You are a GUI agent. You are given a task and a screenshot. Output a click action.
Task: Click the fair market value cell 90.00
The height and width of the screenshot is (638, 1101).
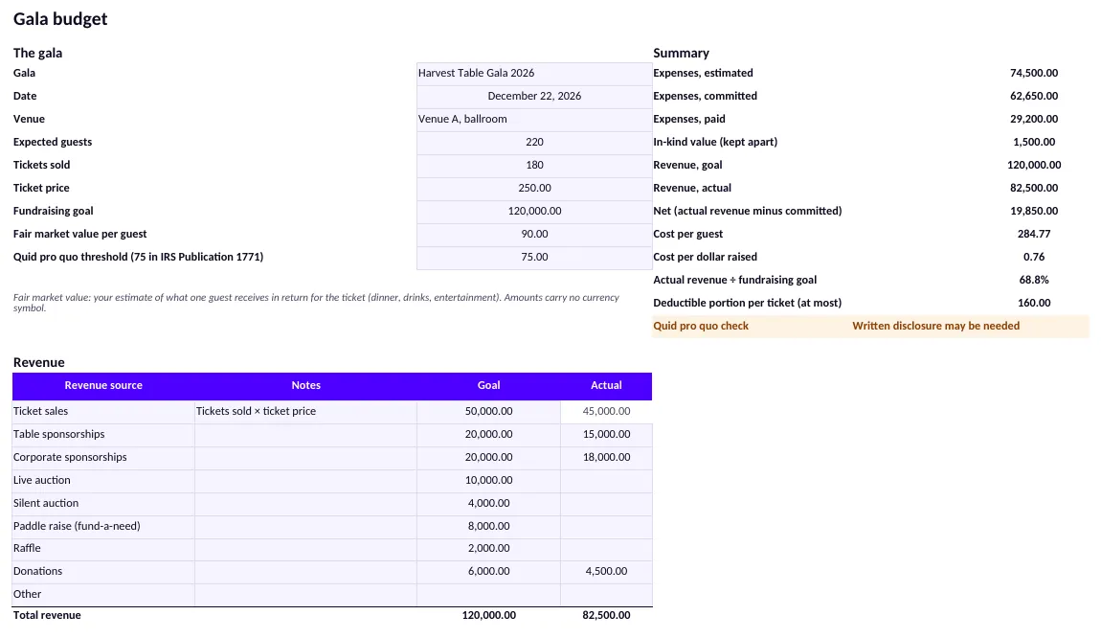tap(534, 234)
